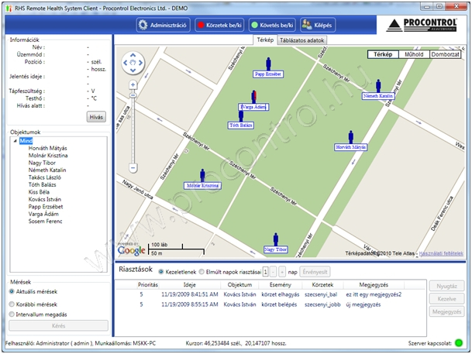
Task: Pan the map right arrow
Action: click(x=140, y=63)
